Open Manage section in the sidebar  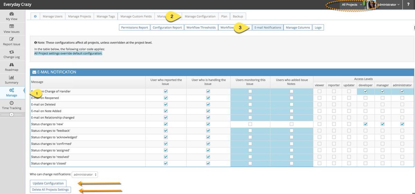click(11, 93)
